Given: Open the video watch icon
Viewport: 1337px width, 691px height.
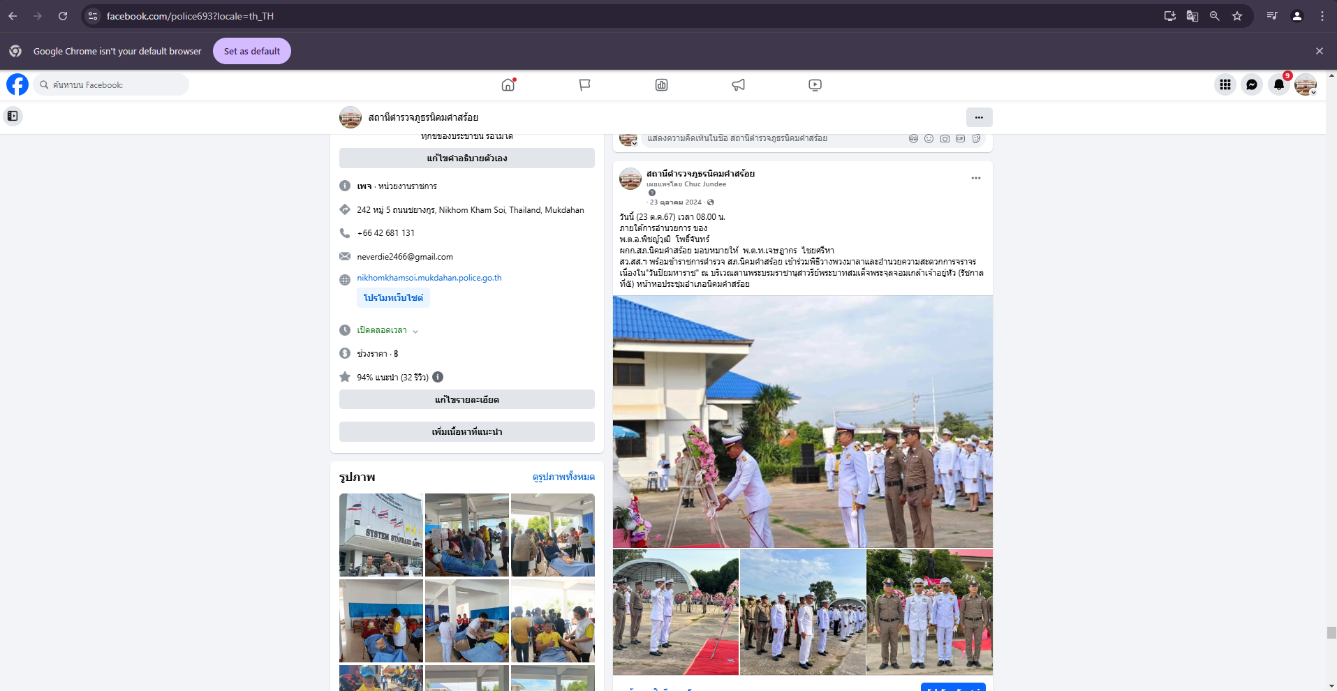Looking at the screenshot, I should pyautogui.click(x=815, y=84).
